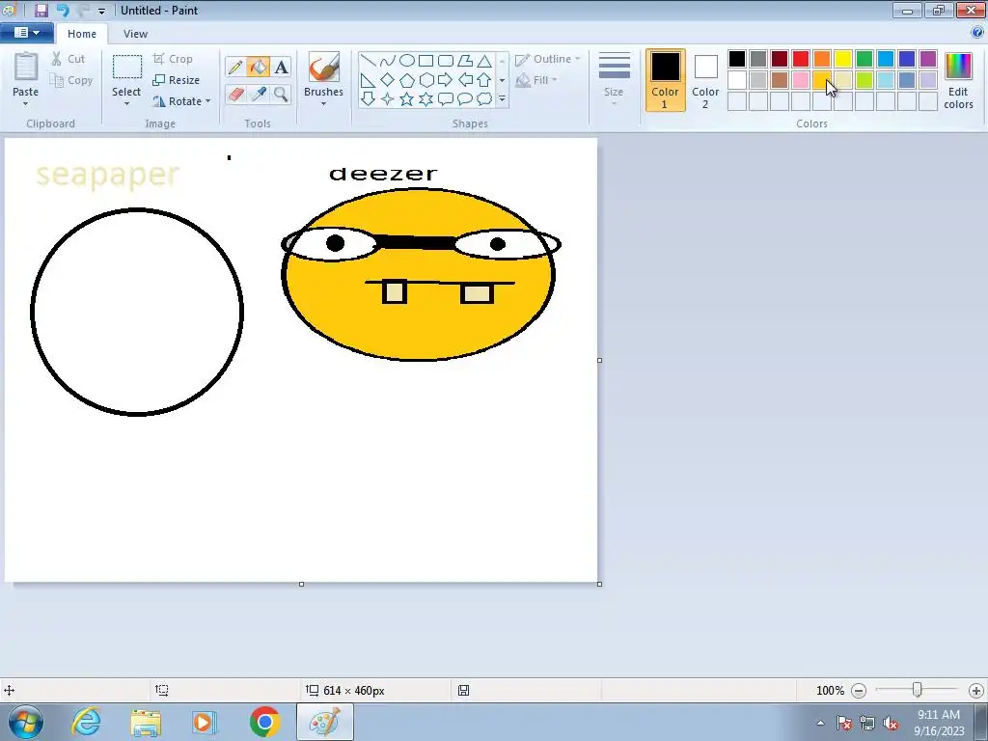The image size is (988, 741).
Task: Pick the gold color swatch
Action: (822, 80)
